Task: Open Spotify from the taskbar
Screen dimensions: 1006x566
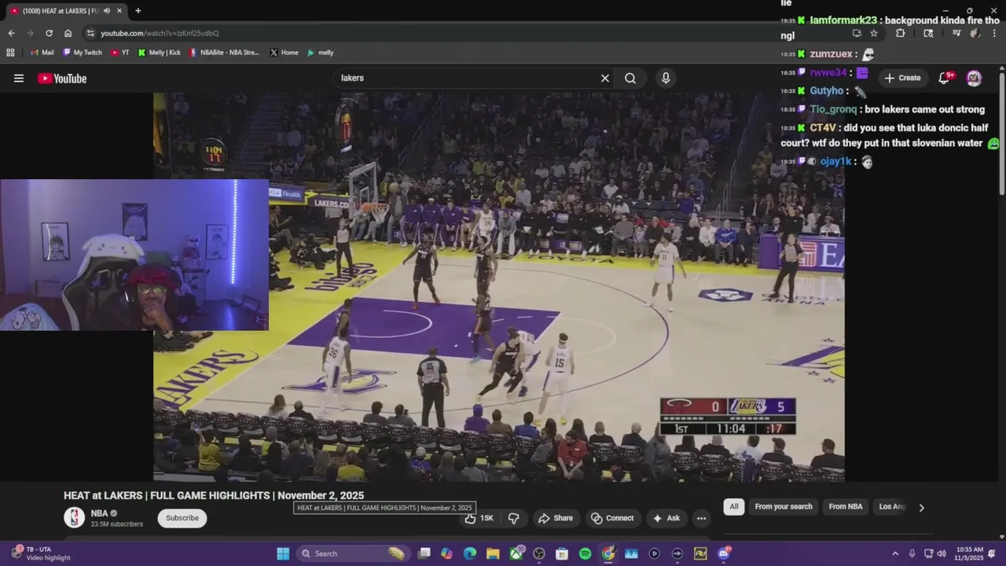Action: click(x=585, y=553)
